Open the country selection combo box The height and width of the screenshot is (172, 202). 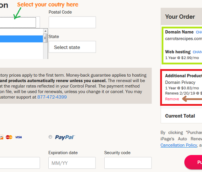click(x=18, y=22)
